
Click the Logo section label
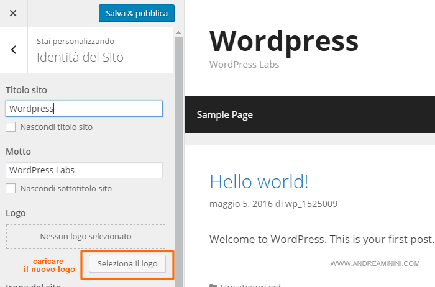(16, 213)
